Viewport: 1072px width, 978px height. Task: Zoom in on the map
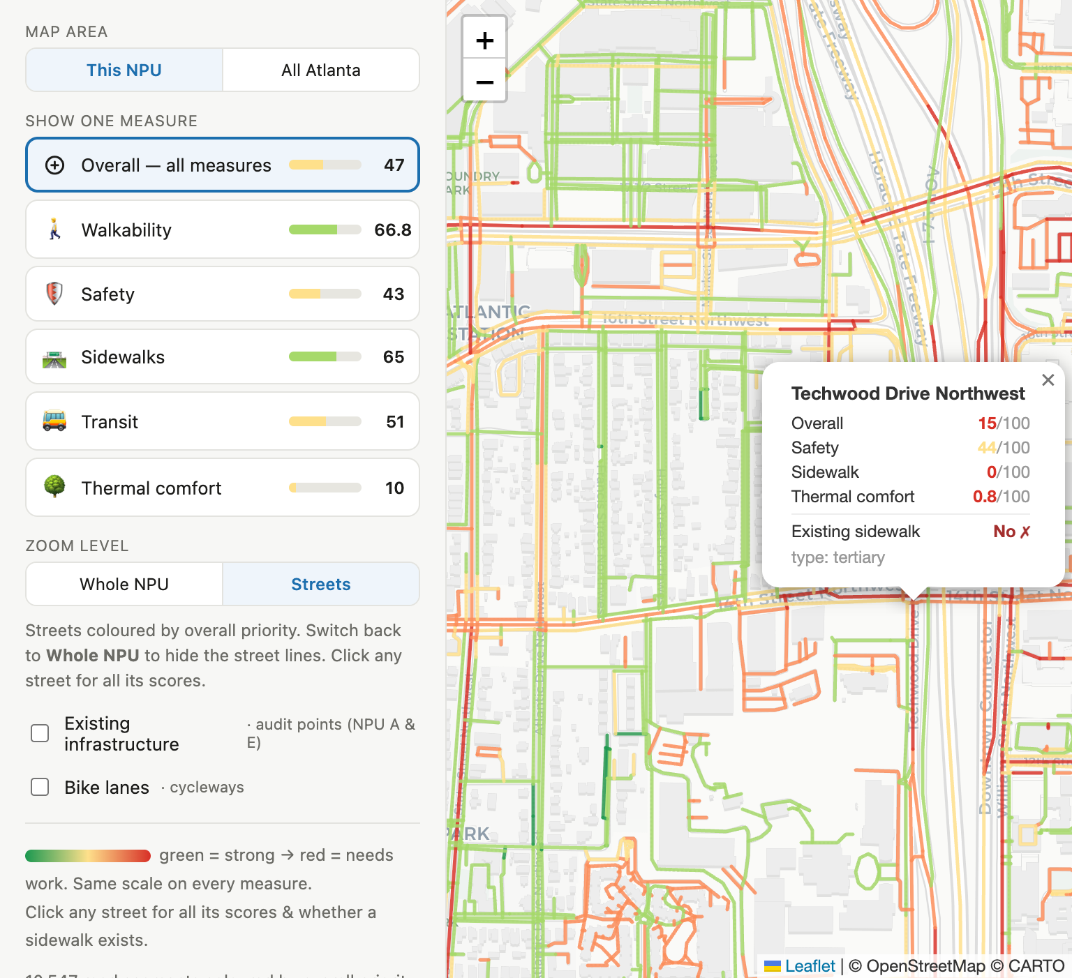pos(484,40)
